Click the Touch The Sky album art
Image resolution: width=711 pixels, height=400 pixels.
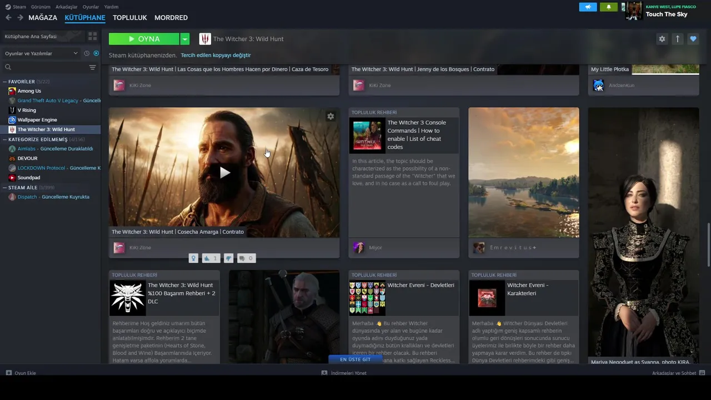634,11
